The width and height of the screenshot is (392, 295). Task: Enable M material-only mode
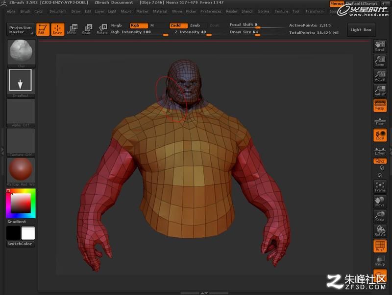coord(152,25)
